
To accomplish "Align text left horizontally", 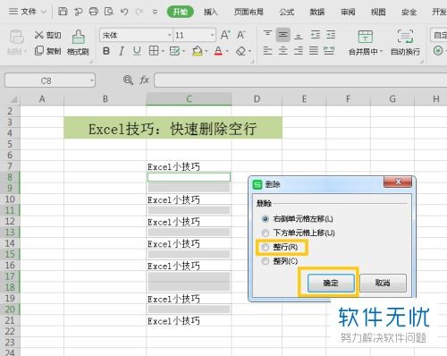I will [267, 51].
